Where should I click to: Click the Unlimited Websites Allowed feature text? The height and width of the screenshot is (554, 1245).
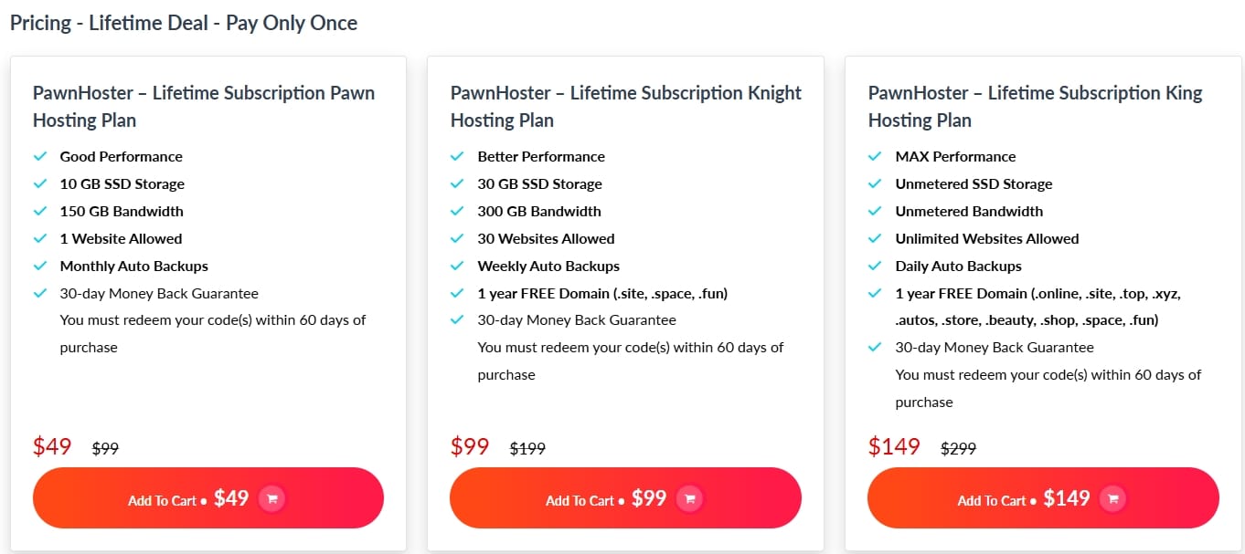click(x=987, y=238)
